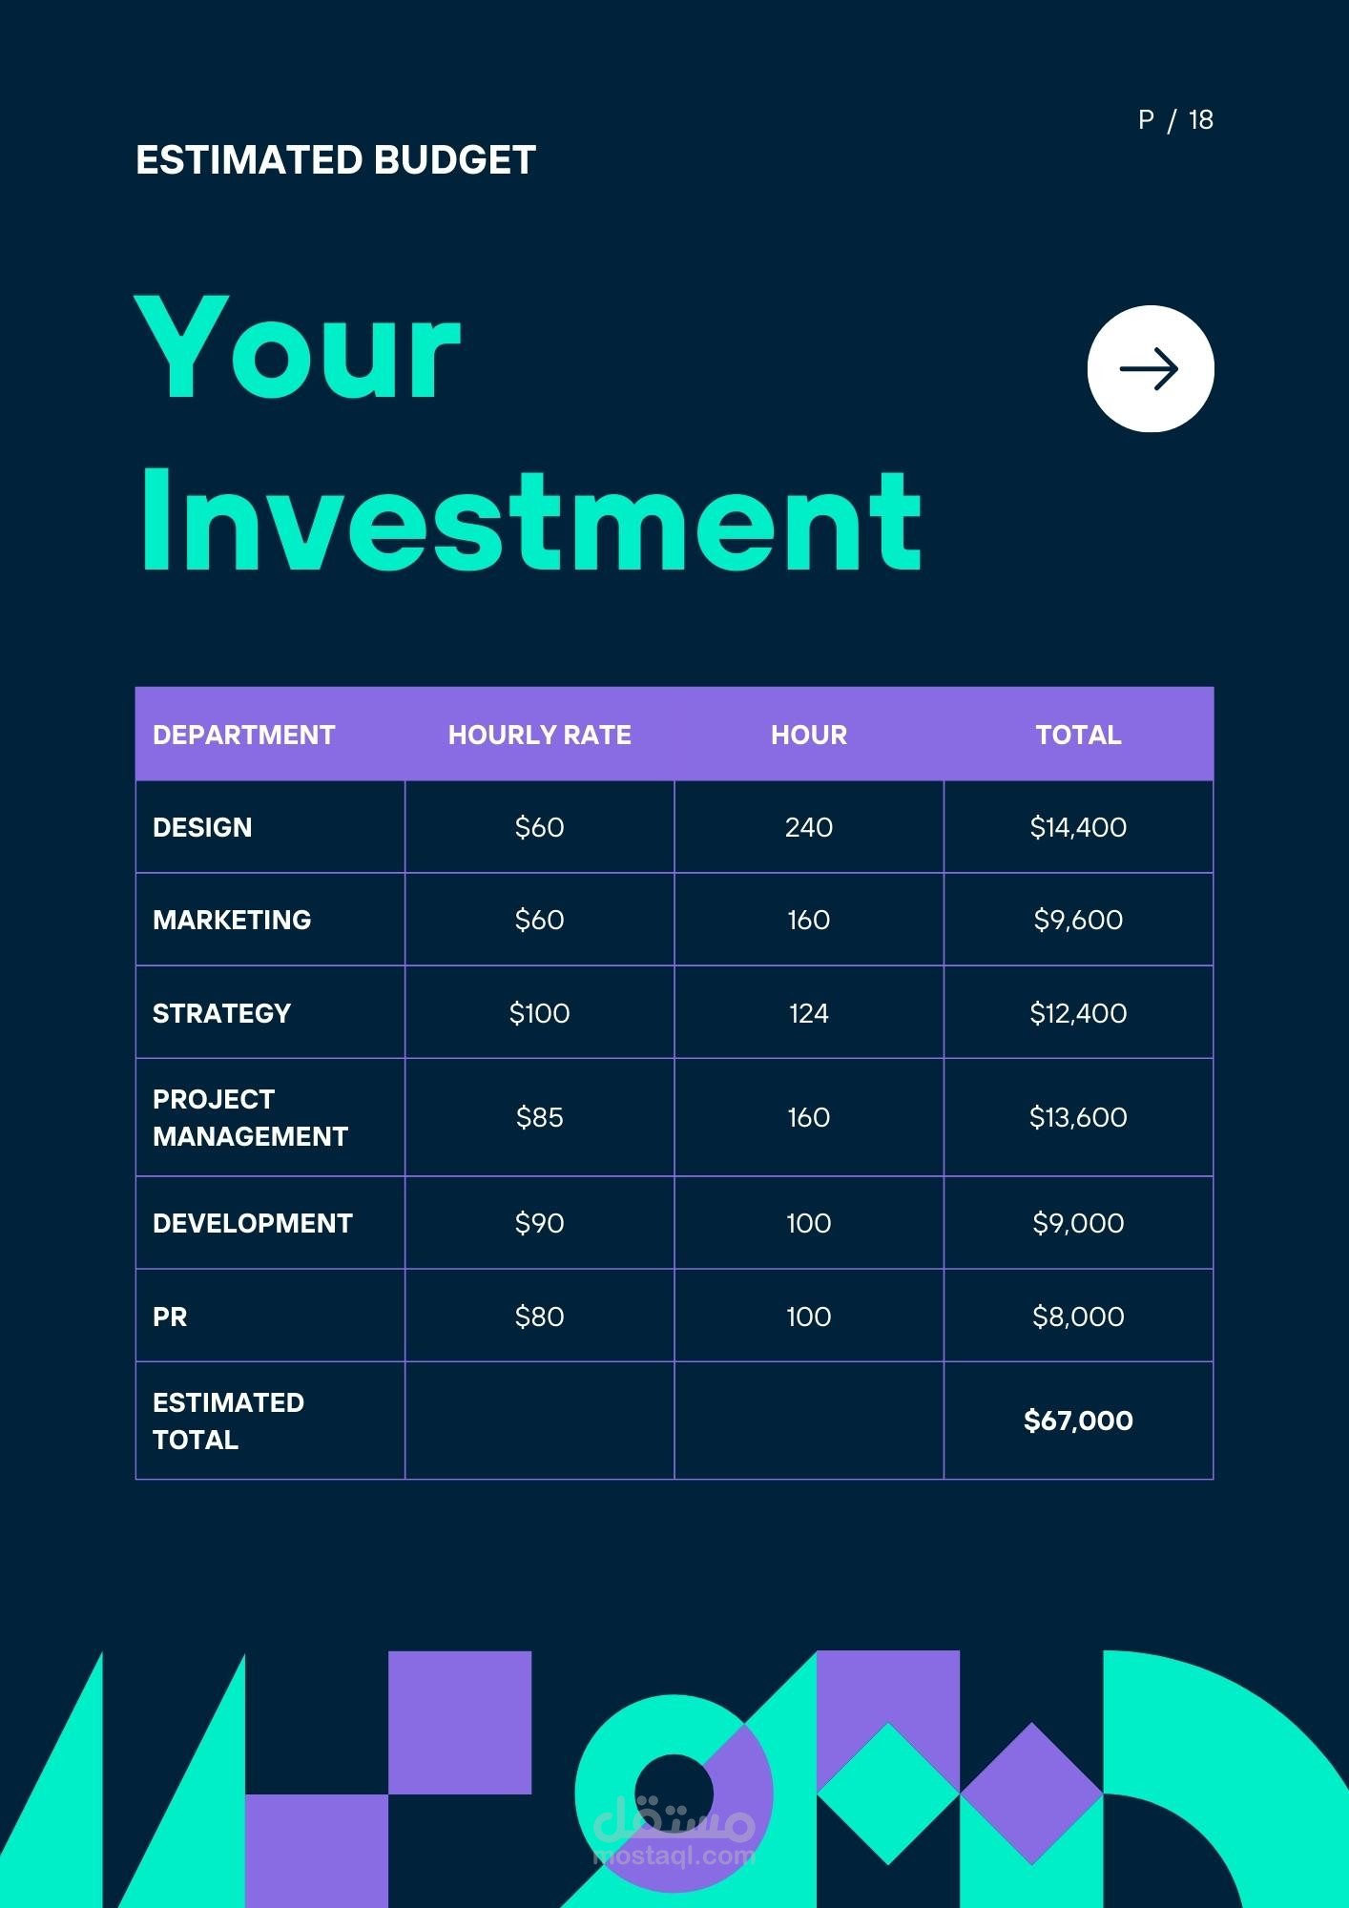Click the purple square shape at bottom

coord(460,1723)
